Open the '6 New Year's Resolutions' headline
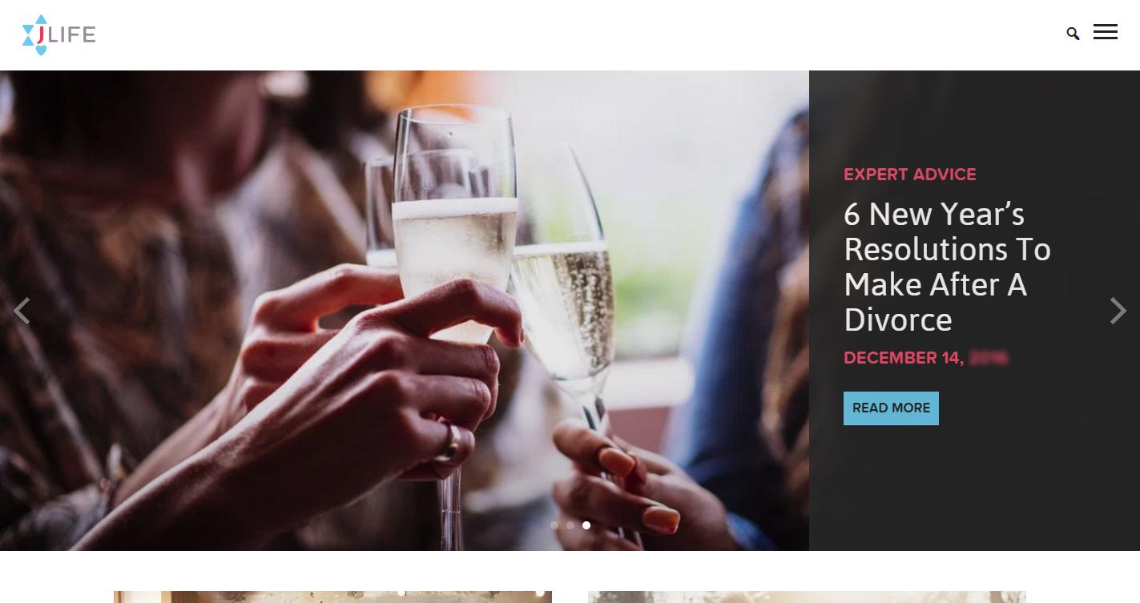The width and height of the screenshot is (1140, 603). (x=947, y=267)
